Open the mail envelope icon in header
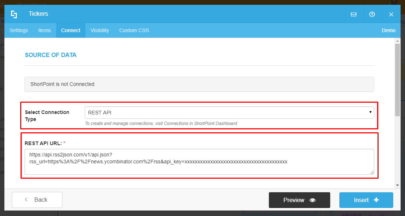This screenshot has width=405, height=216. click(354, 14)
